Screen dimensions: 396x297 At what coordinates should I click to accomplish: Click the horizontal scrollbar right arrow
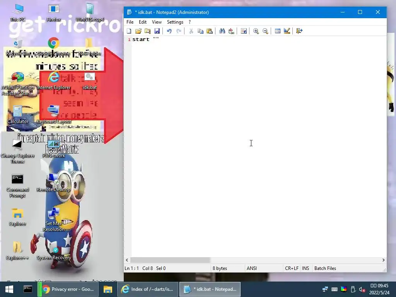(x=383, y=260)
